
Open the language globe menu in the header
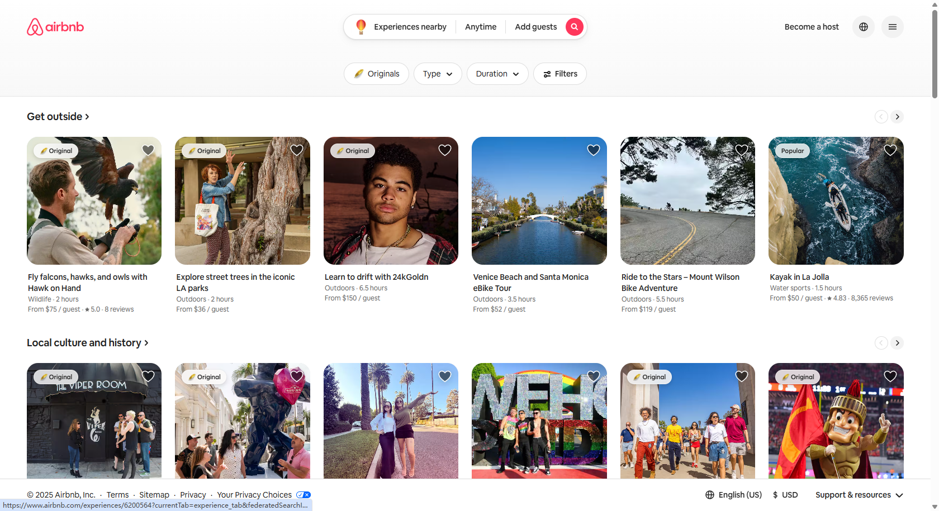(x=863, y=26)
